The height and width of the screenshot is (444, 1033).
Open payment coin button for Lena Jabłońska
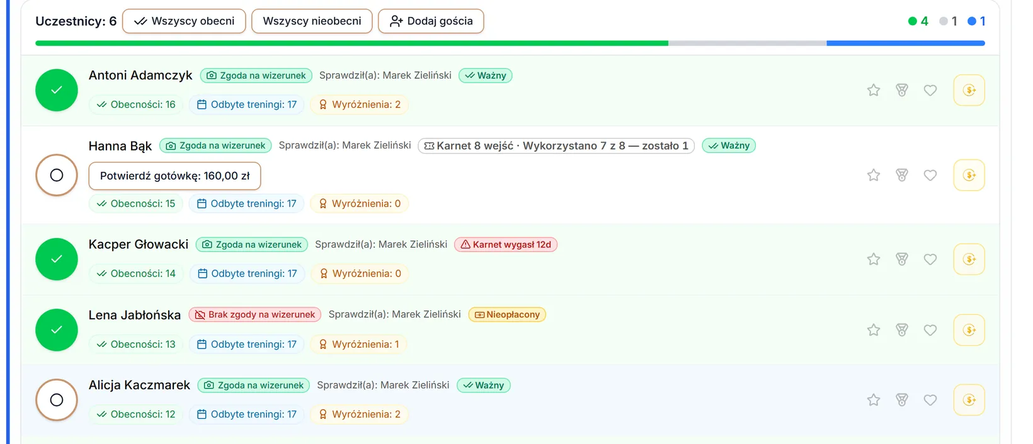coord(969,330)
